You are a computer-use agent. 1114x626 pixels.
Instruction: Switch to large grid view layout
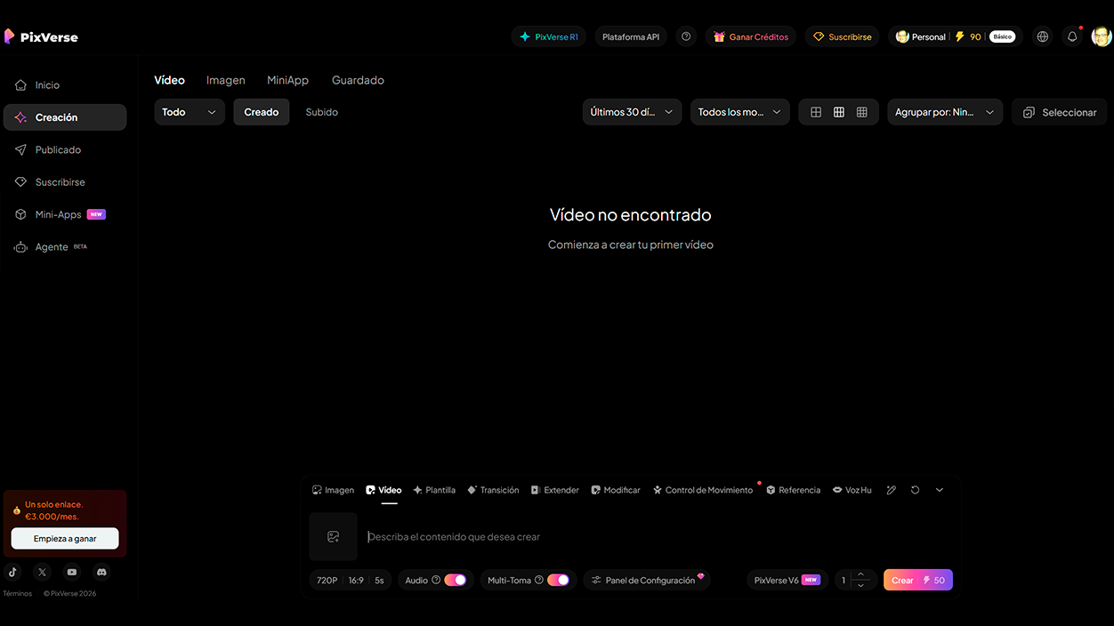tap(816, 112)
